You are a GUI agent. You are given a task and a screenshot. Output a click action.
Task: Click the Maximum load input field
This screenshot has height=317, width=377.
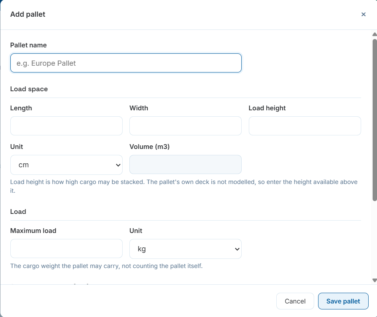[x=66, y=249]
